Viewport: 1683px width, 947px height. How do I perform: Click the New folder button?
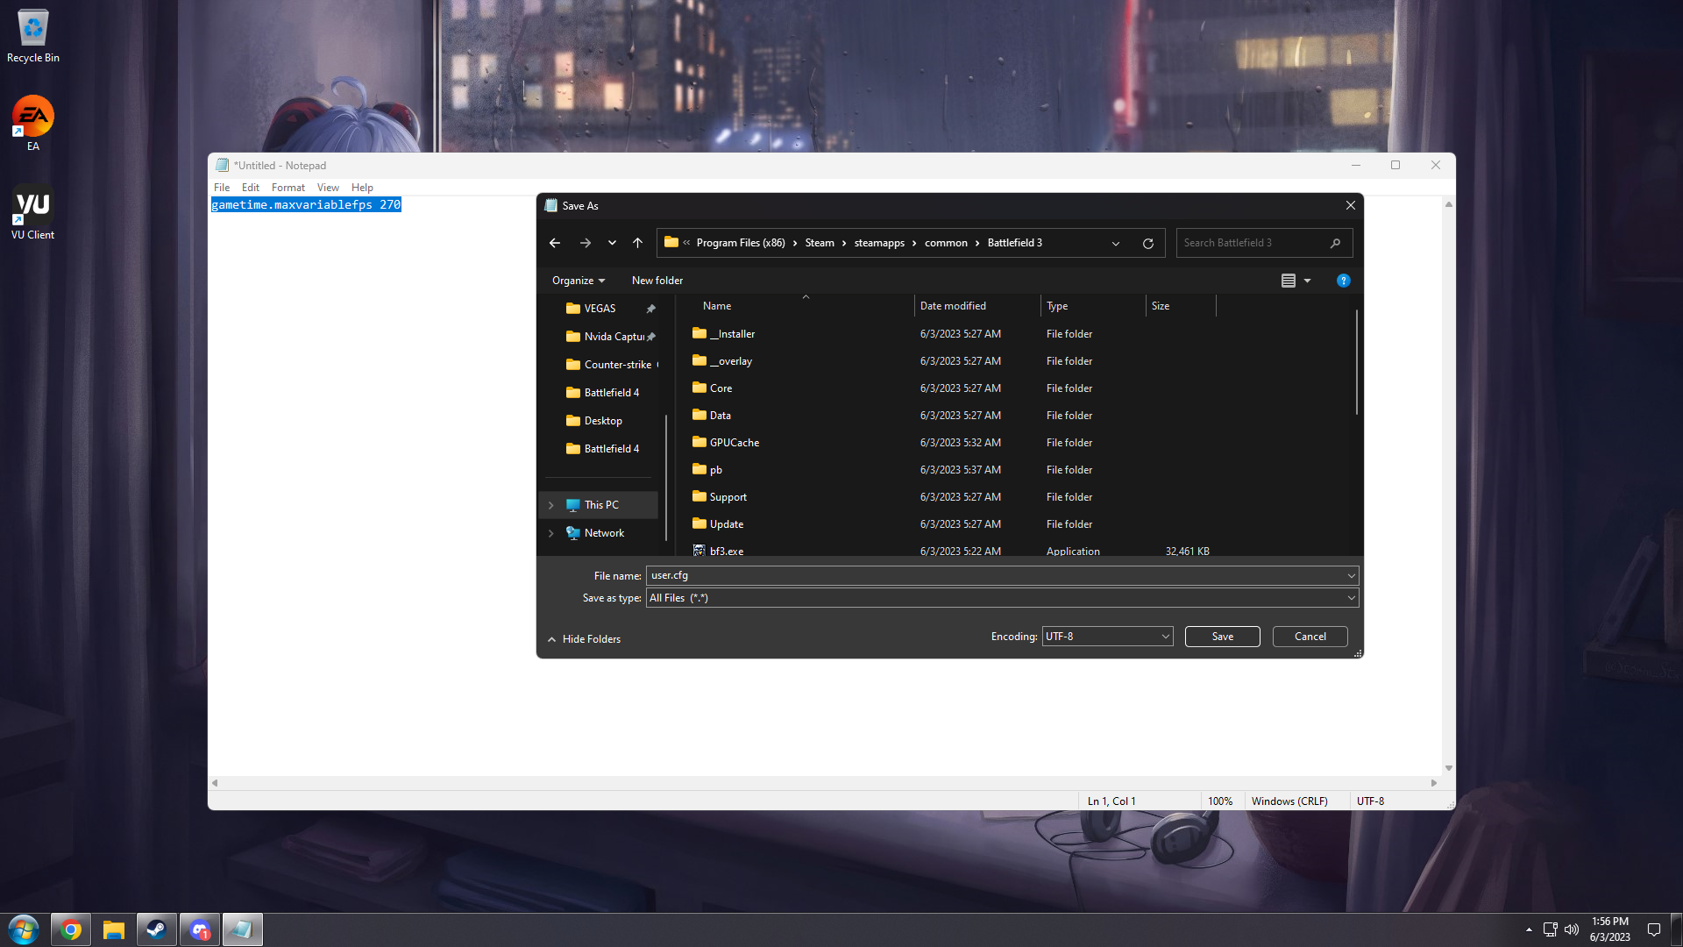point(657,281)
